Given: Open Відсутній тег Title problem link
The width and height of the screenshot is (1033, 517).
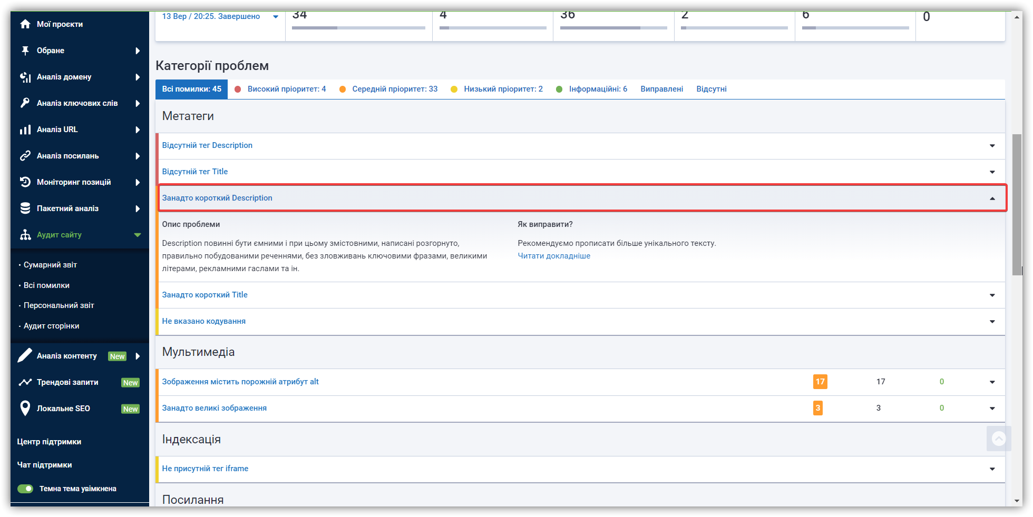Looking at the screenshot, I should tap(195, 172).
